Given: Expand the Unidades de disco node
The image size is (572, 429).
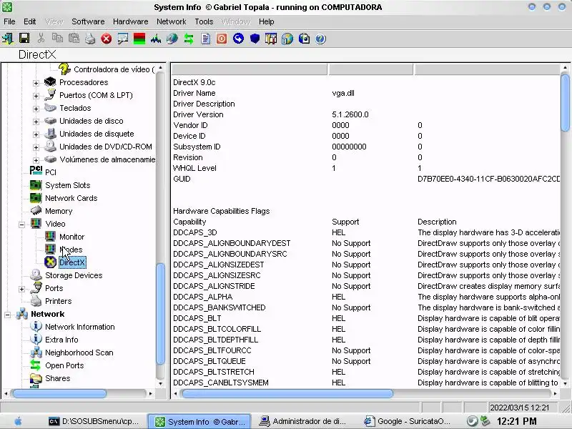Looking at the screenshot, I should point(36,122).
